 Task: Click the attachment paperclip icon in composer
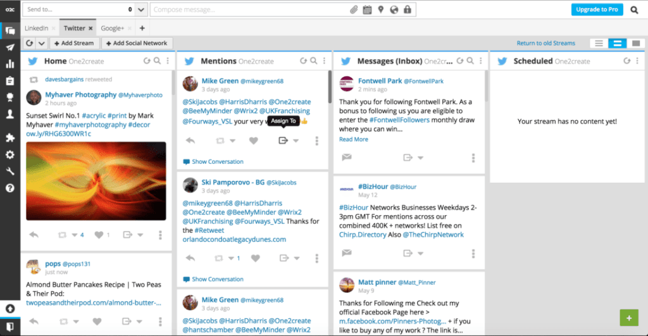[x=354, y=9]
